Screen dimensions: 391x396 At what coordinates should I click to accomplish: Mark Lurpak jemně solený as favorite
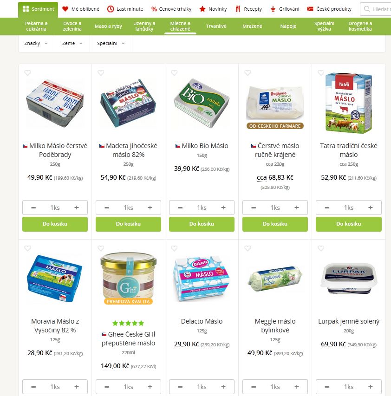321,248
